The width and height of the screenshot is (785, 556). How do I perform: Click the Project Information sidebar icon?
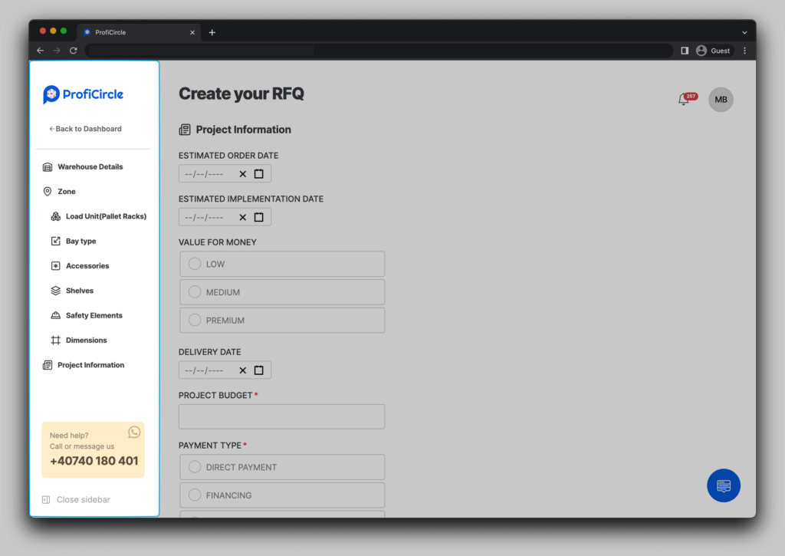point(48,365)
